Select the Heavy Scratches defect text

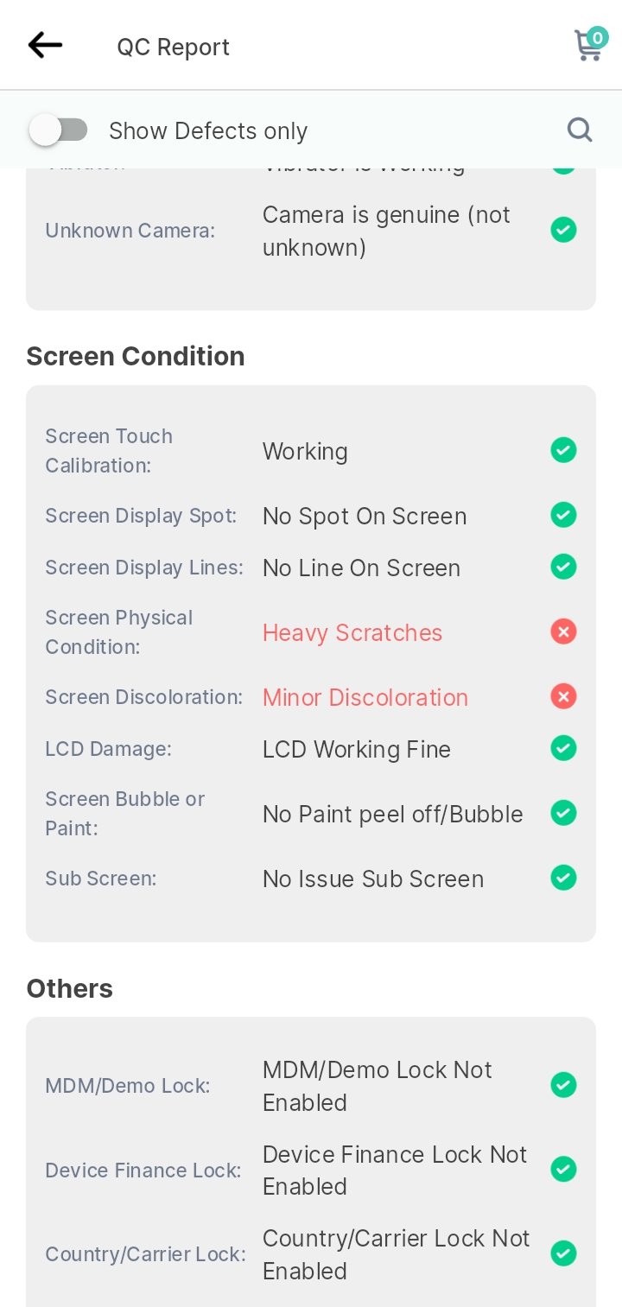pyautogui.click(x=352, y=632)
